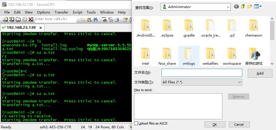The width and height of the screenshot is (276, 130).
Task: Click 'ssh2: AES-256-CTR' in the status bar
Action: 56,127
